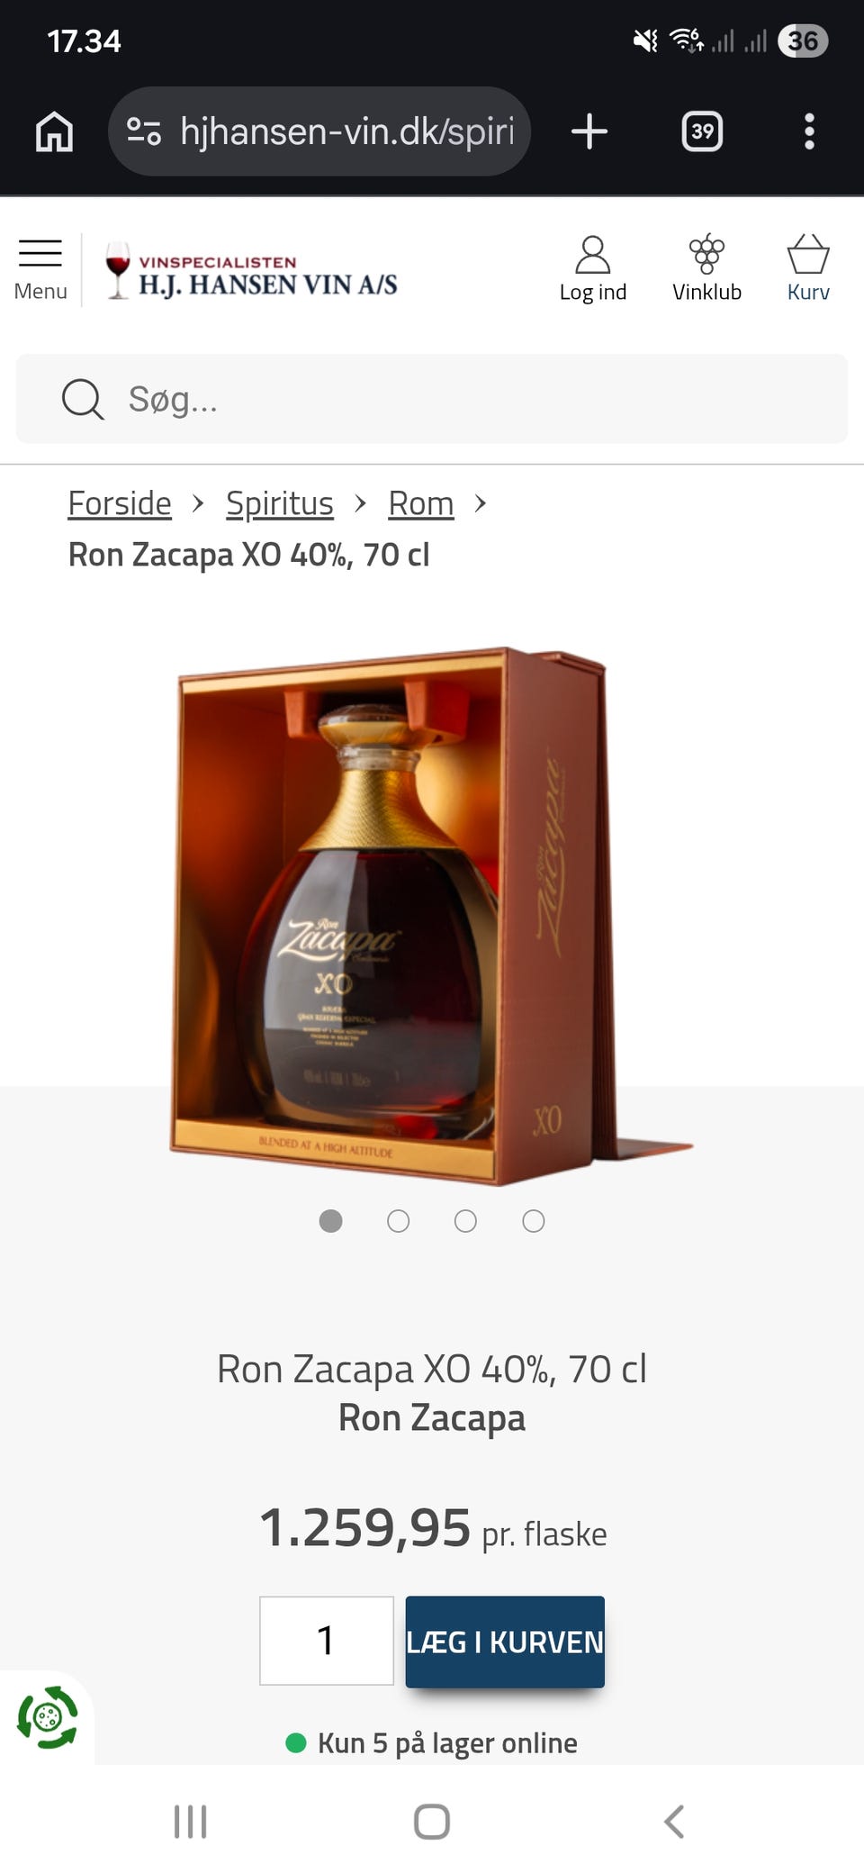Open the Spiritus breadcrumb link
864x1873 pixels.
[x=279, y=503]
